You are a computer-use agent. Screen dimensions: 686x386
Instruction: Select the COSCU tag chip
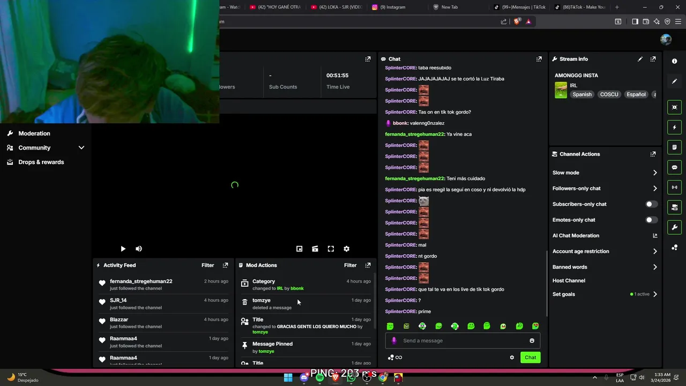point(609,94)
